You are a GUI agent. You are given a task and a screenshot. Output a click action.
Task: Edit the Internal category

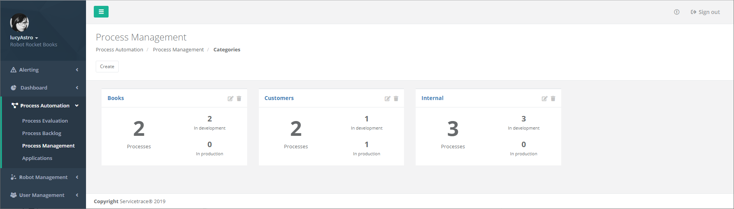[x=544, y=98]
